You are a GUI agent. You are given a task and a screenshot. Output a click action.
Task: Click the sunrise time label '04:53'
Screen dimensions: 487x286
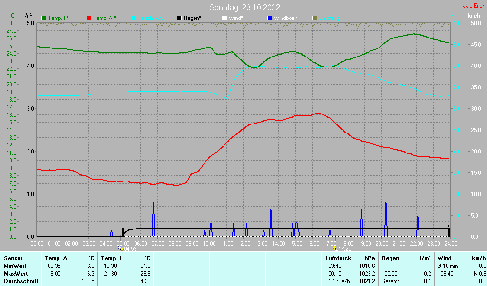pos(130,249)
